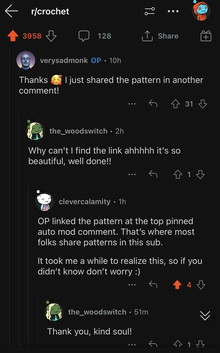View the_woodswitch's profile
This screenshot has width=220, height=353.
click(78, 131)
